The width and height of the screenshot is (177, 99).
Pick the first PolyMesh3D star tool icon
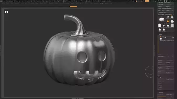click(168, 17)
